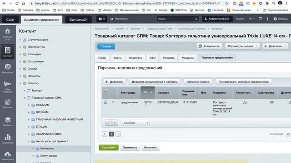The image size is (291, 163).
Task: Open the '- действия -' dropdown
Action: point(135,123)
